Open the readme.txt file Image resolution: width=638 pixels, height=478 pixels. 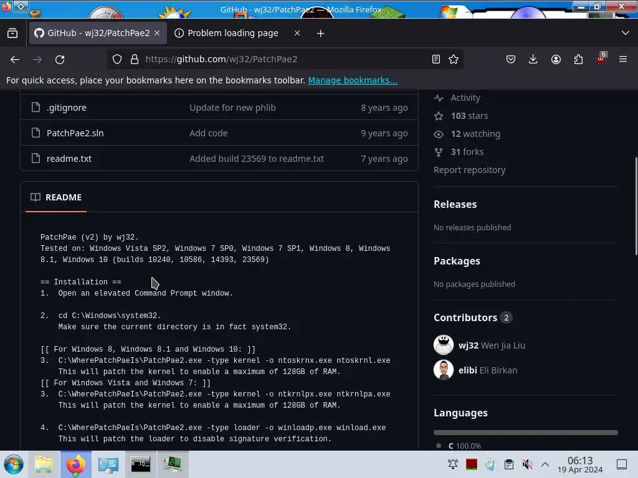pyautogui.click(x=69, y=159)
